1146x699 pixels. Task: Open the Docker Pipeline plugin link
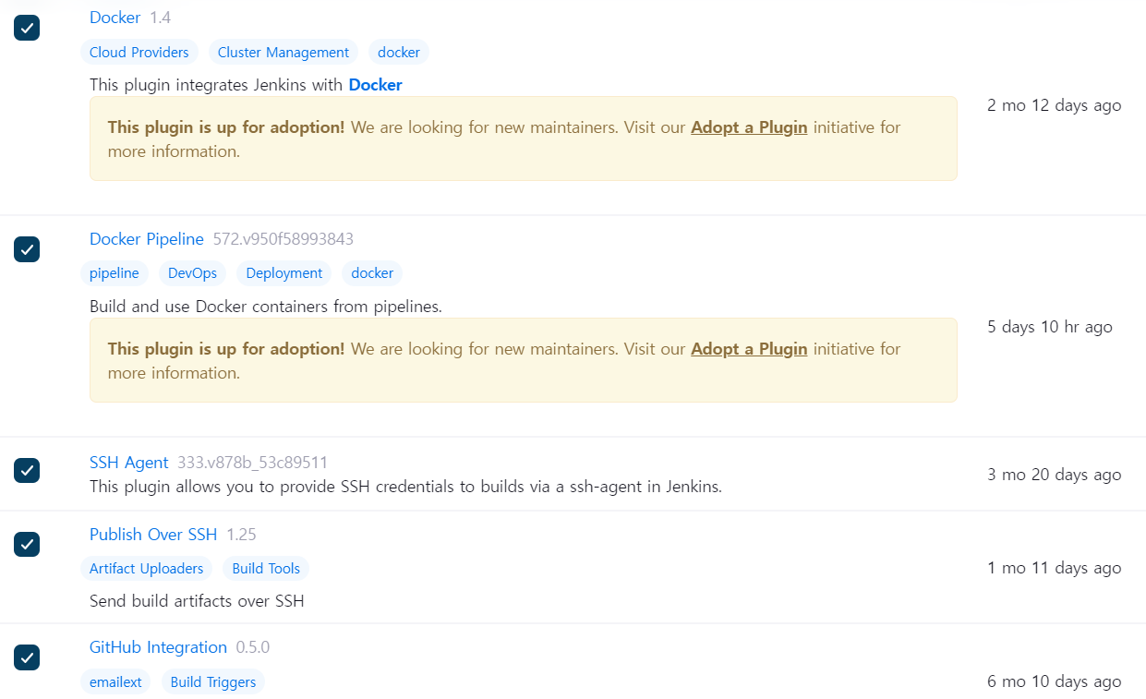point(147,239)
